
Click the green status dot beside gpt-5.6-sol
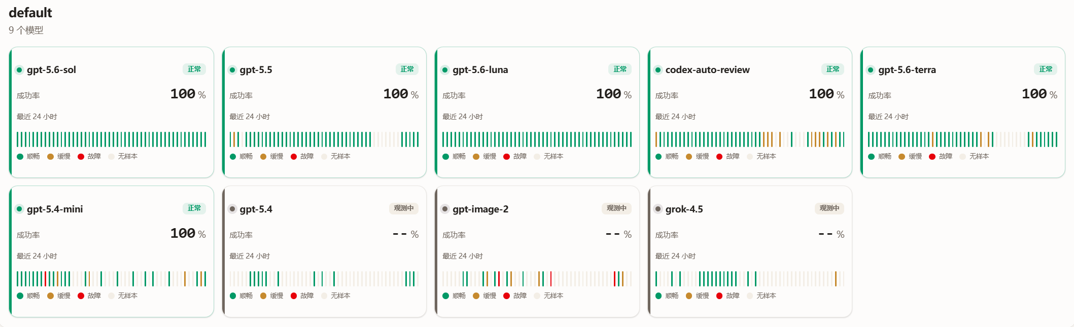[x=19, y=70]
